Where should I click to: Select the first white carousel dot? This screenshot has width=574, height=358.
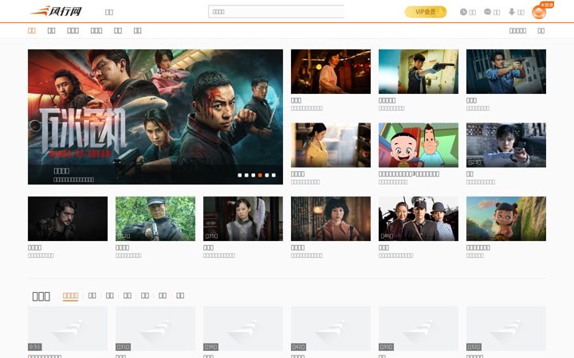[240, 175]
